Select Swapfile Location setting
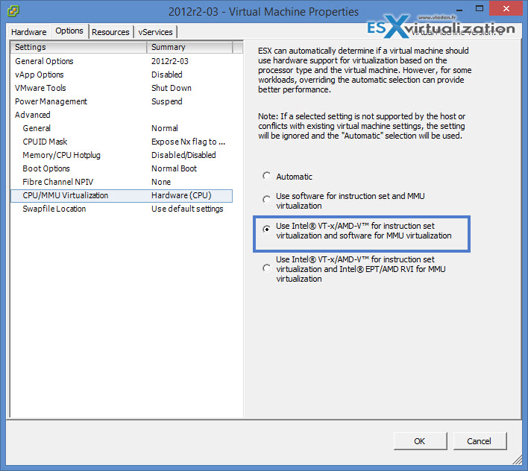Viewport: 528px width, 471px height. coord(122,209)
